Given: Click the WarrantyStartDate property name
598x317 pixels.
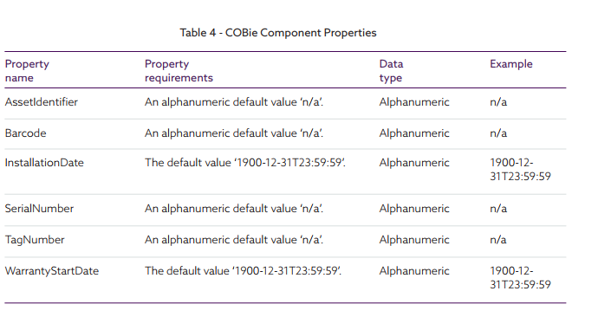Looking at the screenshot, I should pos(52,271).
